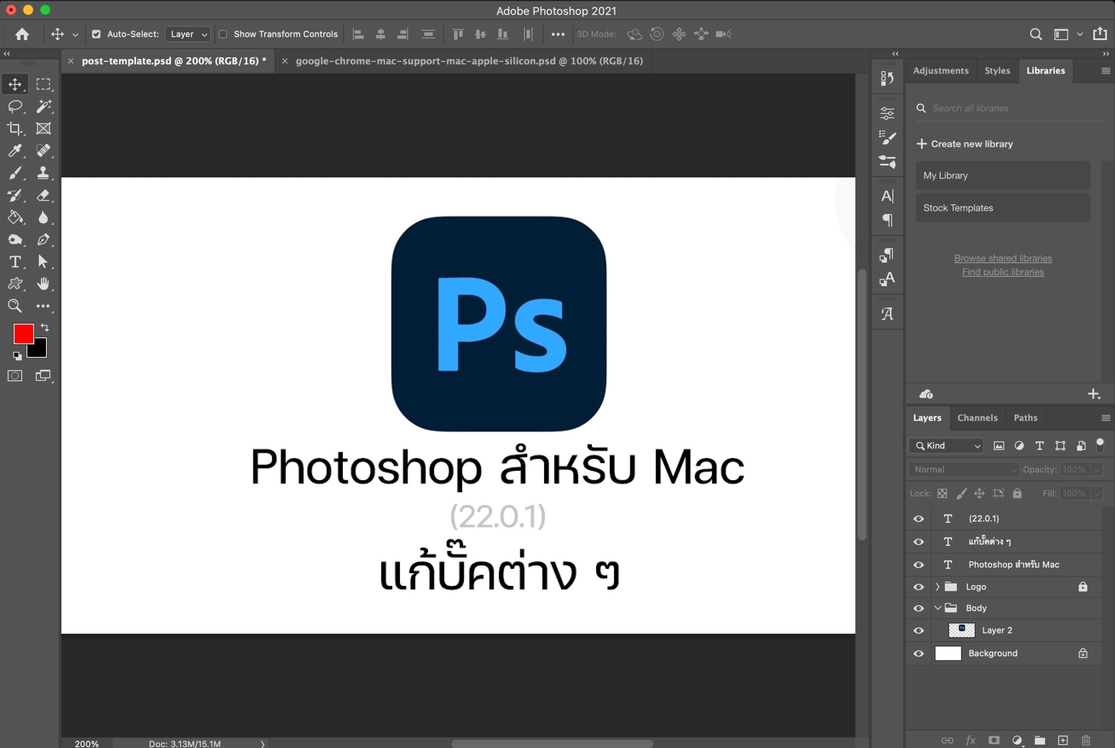Enable Show Transform Controls checkbox
The height and width of the screenshot is (748, 1115).
(x=223, y=34)
